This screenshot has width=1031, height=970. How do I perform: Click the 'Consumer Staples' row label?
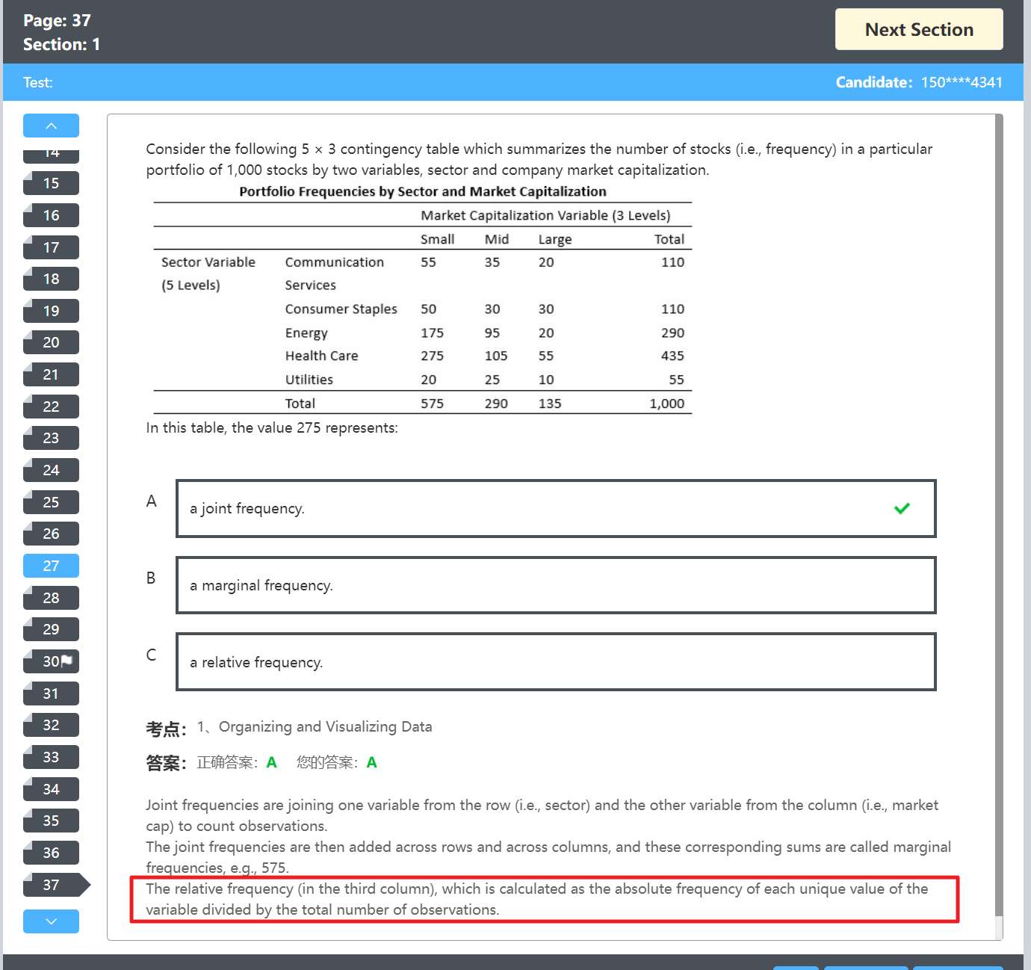(x=341, y=309)
